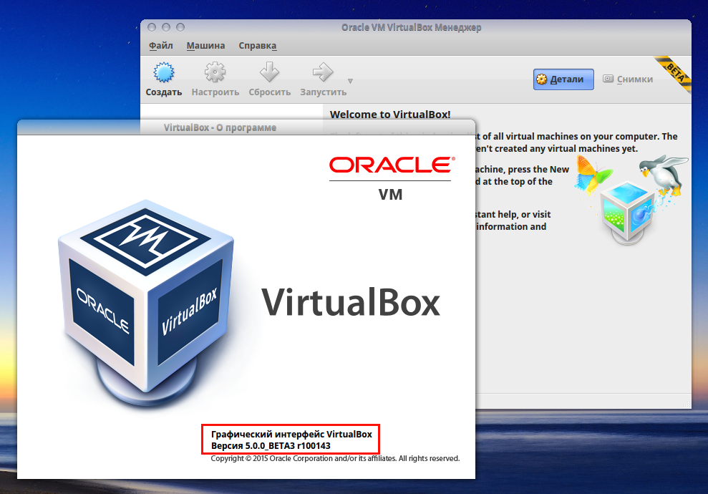Open the Машина menu
The height and width of the screenshot is (494, 708).
[x=205, y=46]
